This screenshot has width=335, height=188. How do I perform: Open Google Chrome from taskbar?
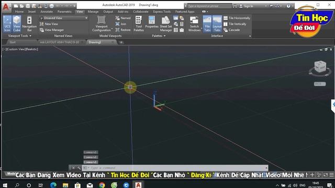[102, 185]
